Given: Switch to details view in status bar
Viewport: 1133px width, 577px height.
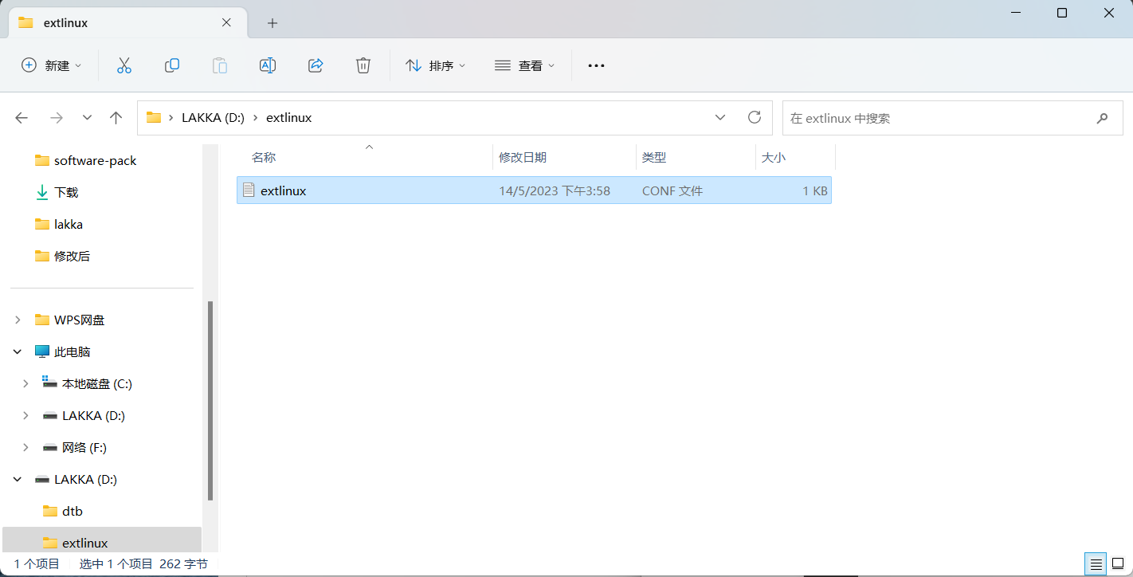Looking at the screenshot, I should tap(1096, 564).
